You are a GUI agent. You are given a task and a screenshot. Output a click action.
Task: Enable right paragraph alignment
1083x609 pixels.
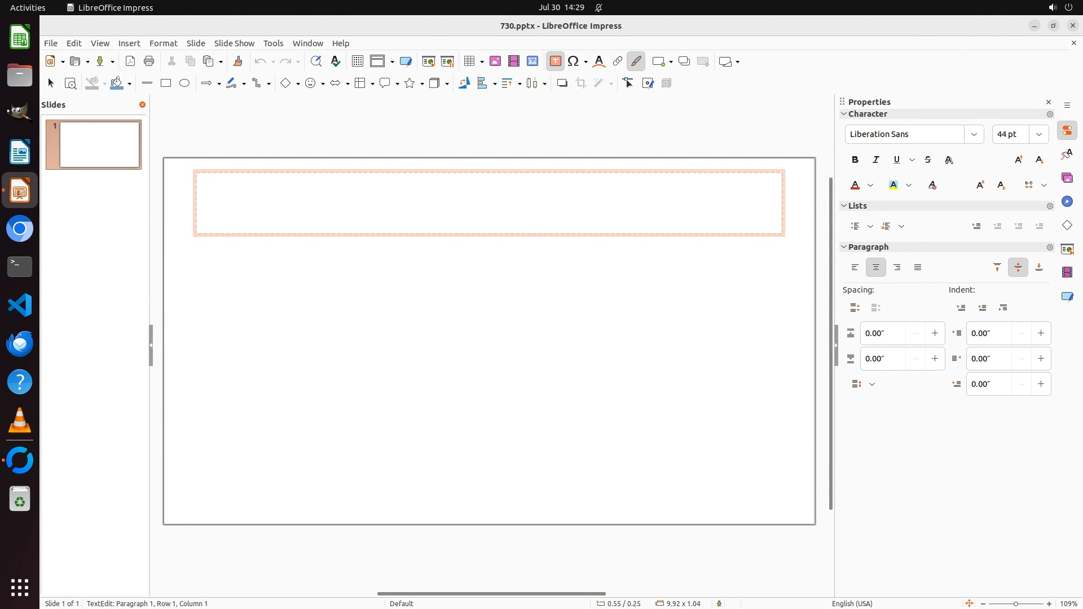pyautogui.click(x=897, y=268)
